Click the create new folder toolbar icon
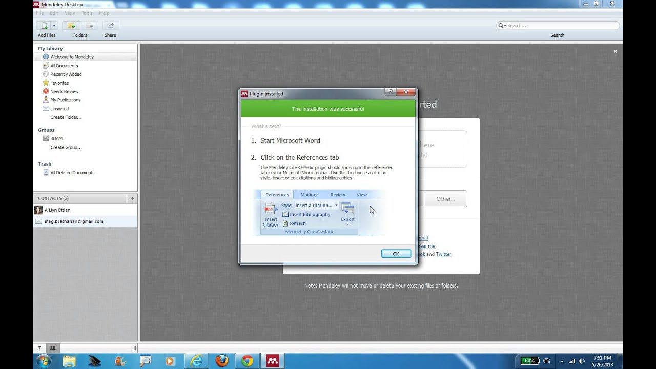Screen dimensions: 656x369 (71, 25)
